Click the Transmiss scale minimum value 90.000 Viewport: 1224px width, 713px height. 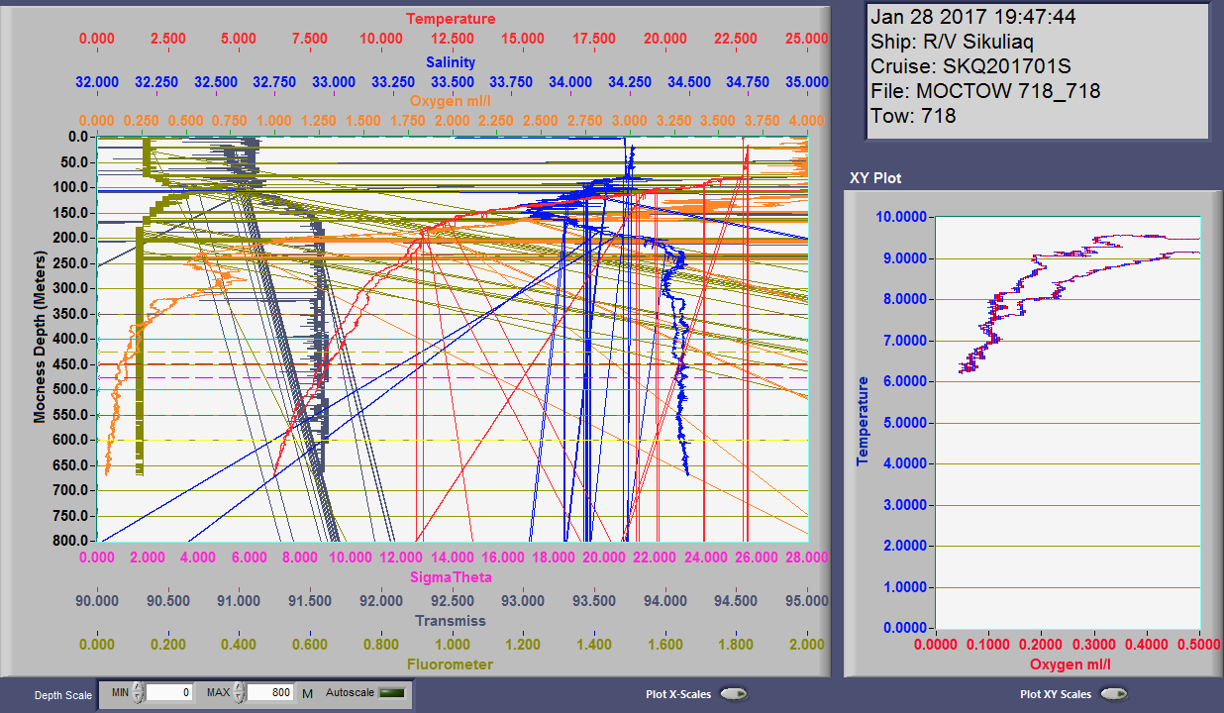pos(97,600)
